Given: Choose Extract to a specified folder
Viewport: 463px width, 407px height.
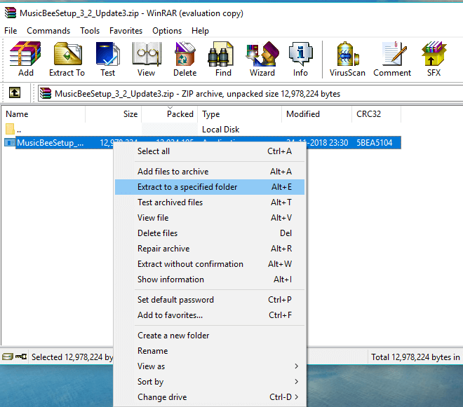Looking at the screenshot, I should 209,187.
